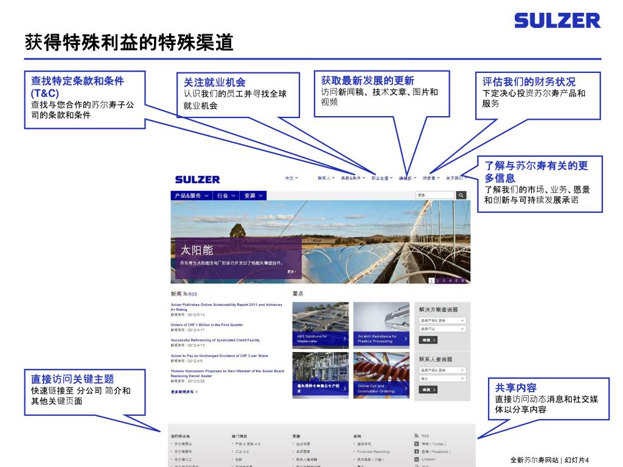Image resolution: width=623 pixels, height=467 pixels.
Task: Click the Sulzer logo on the website
Action: pyautogui.click(x=198, y=179)
